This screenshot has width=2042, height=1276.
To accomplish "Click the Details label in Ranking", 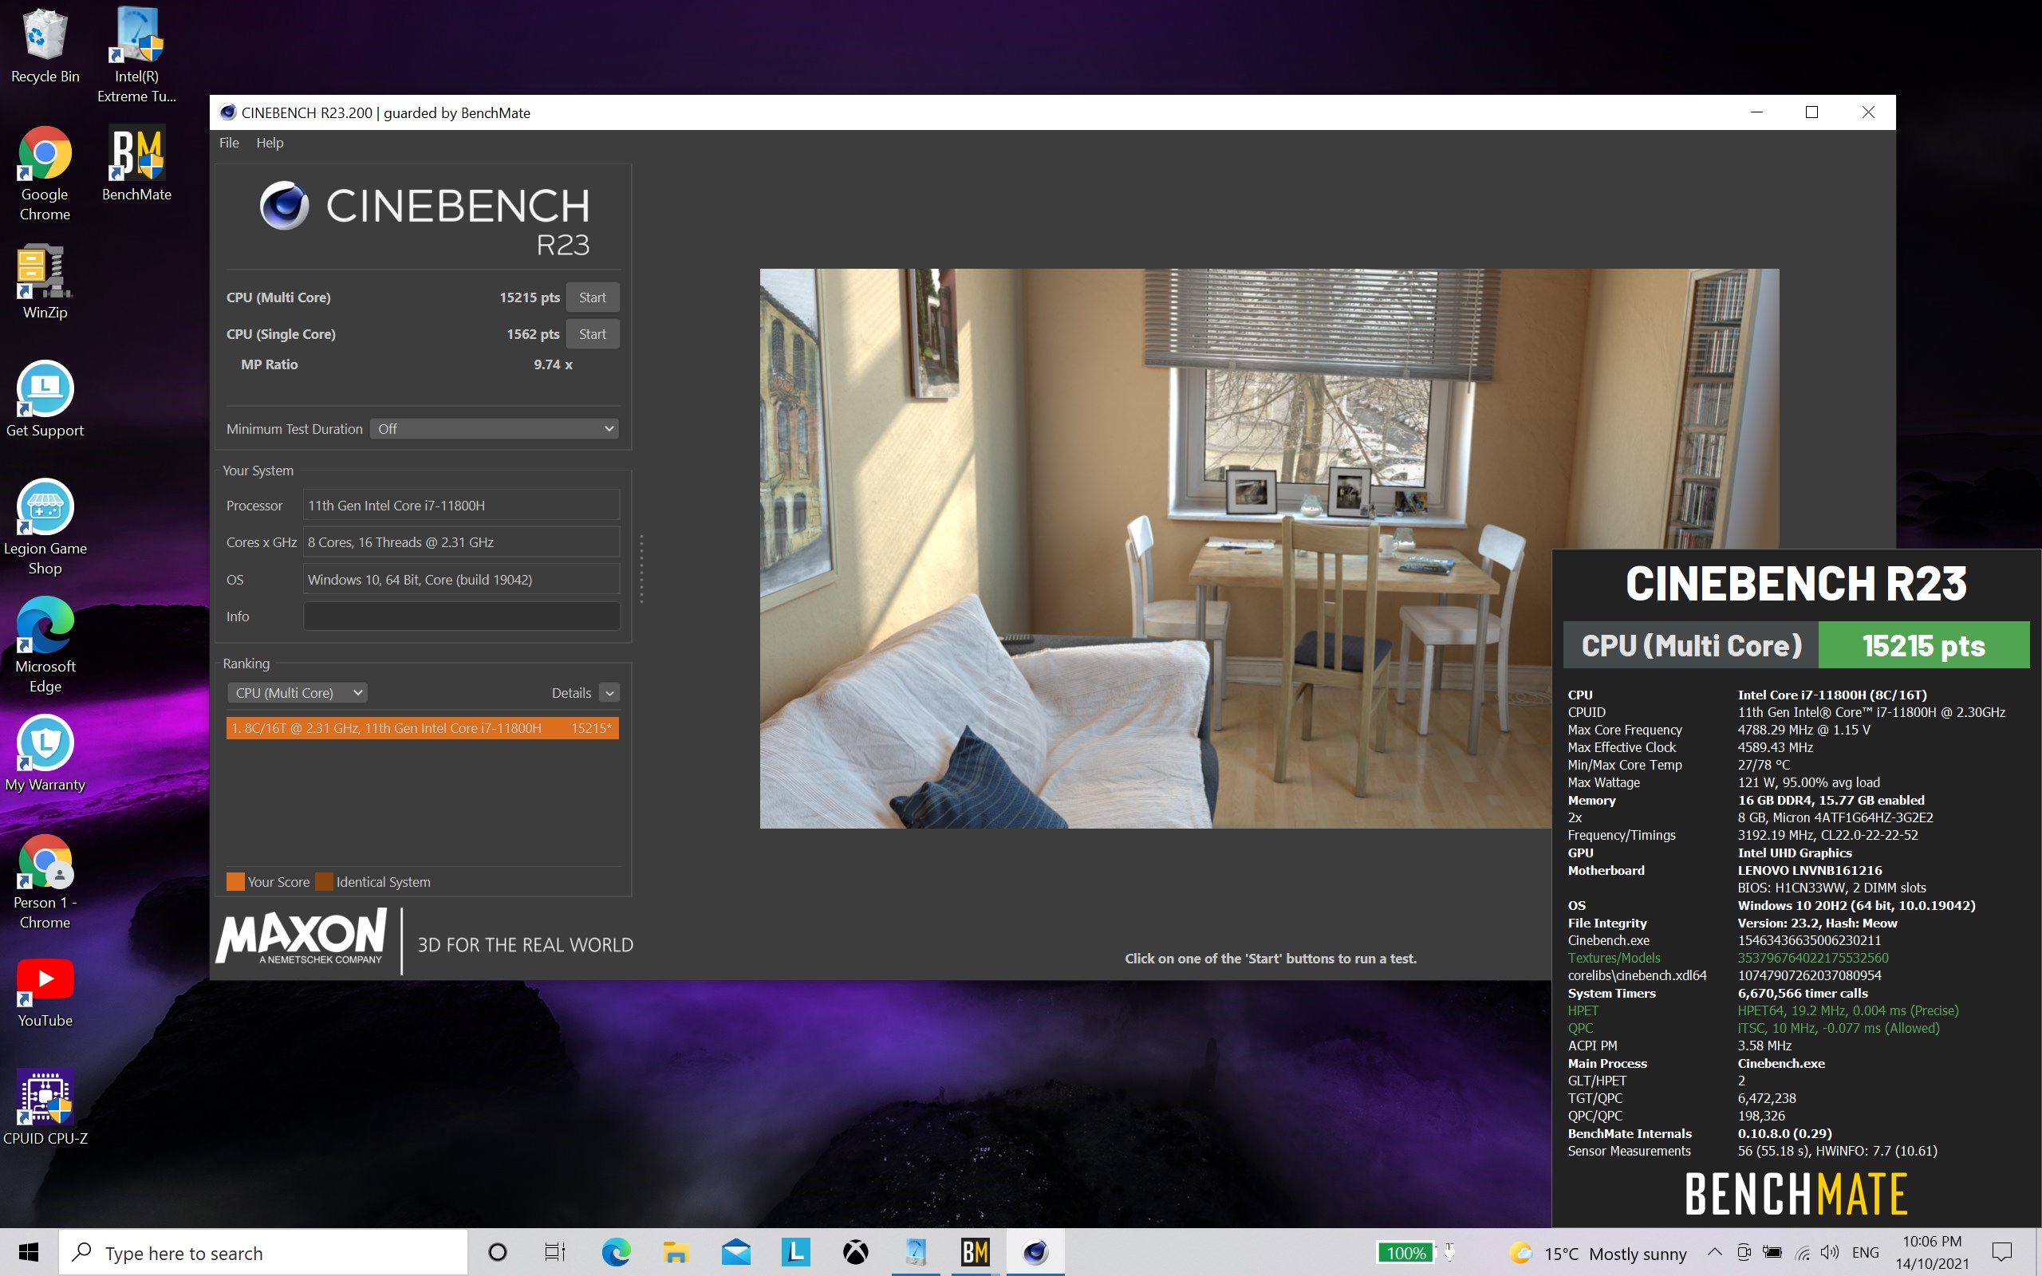I will pos(571,693).
